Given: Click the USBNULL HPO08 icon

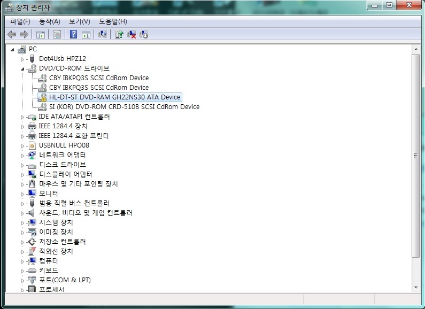Looking at the screenshot, I should pyautogui.click(x=32, y=145).
